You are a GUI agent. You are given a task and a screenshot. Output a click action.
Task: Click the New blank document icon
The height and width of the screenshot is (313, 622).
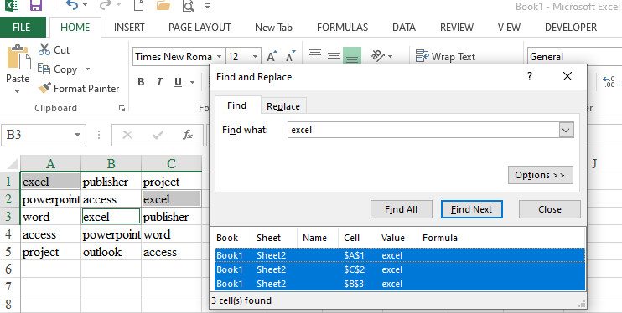point(138,6)
